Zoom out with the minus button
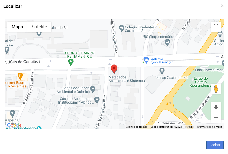Image resolution: width=228 pixels, height=154 pixels. click(x=216, y=118)
